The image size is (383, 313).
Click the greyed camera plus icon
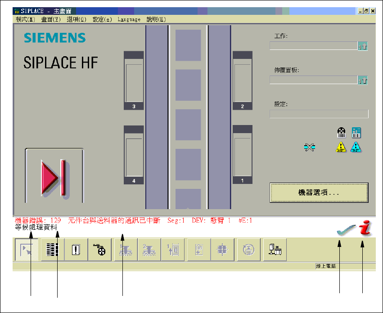[x=199, y=250]
